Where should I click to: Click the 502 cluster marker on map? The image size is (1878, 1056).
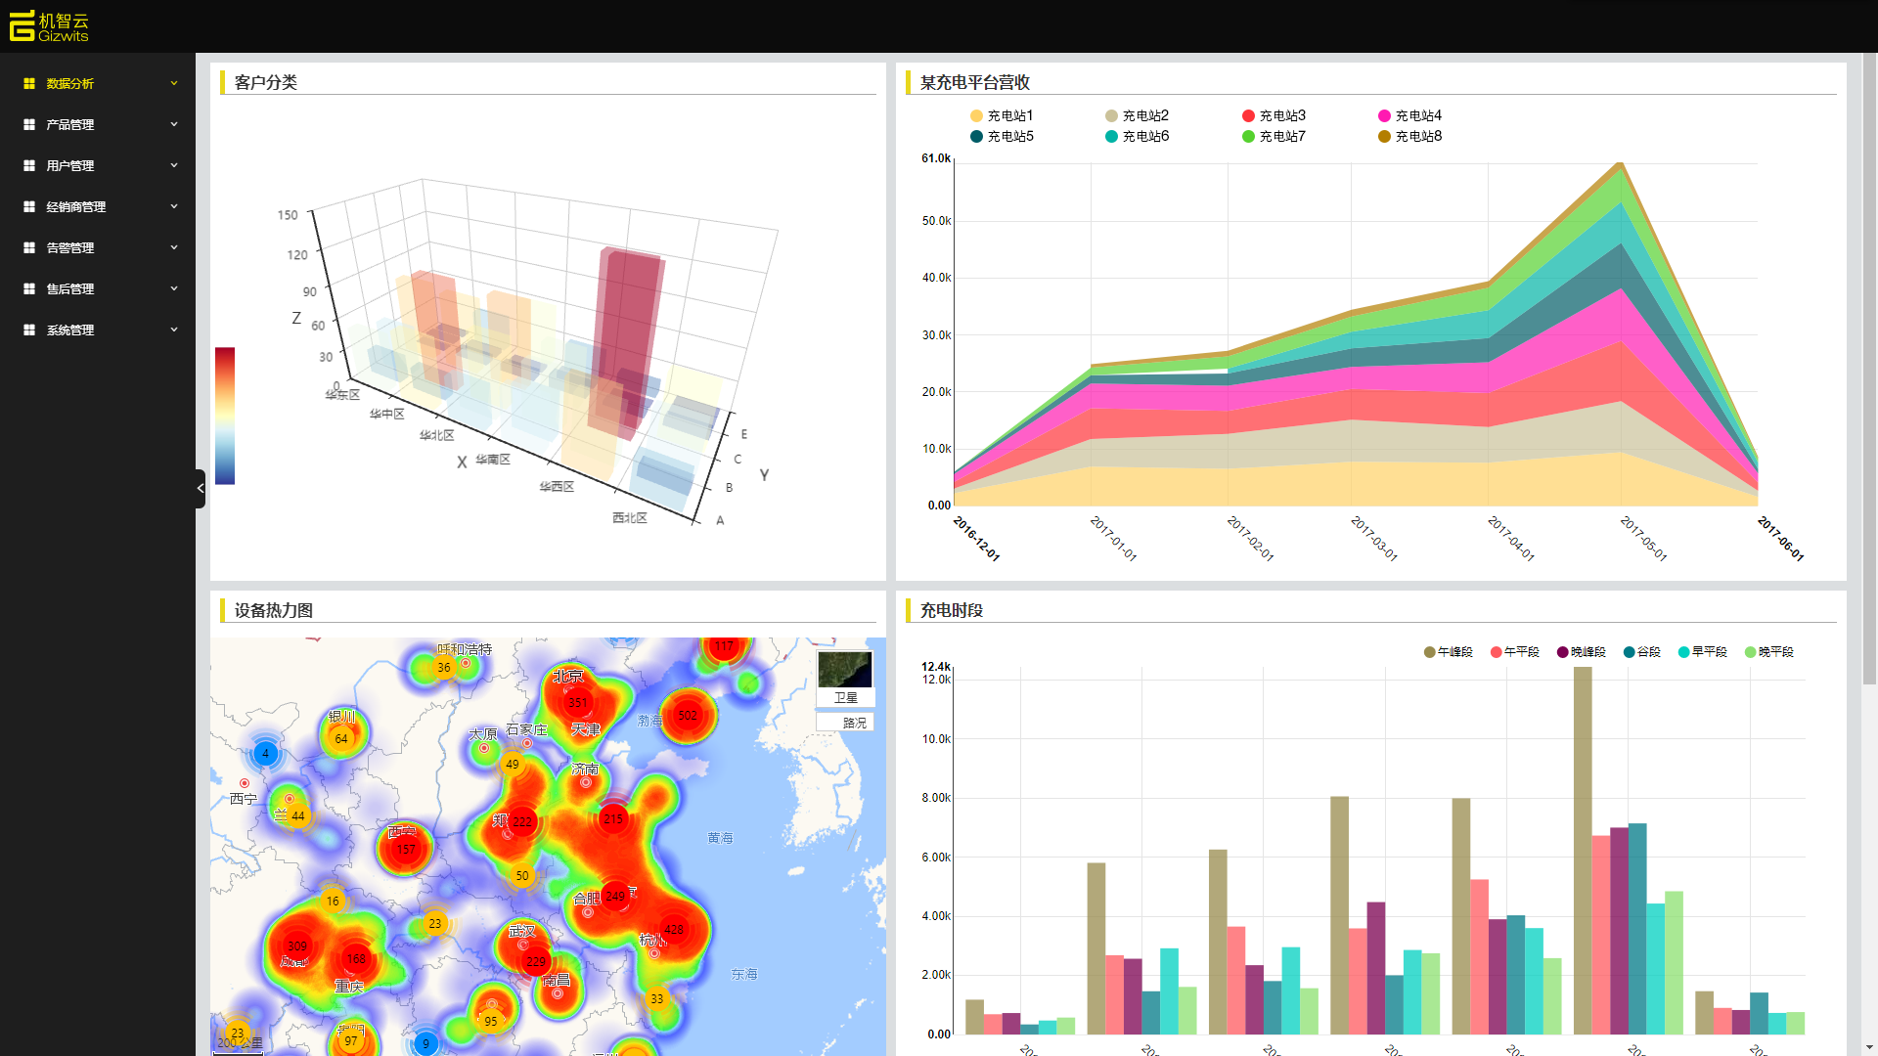(x=688, y=716)
